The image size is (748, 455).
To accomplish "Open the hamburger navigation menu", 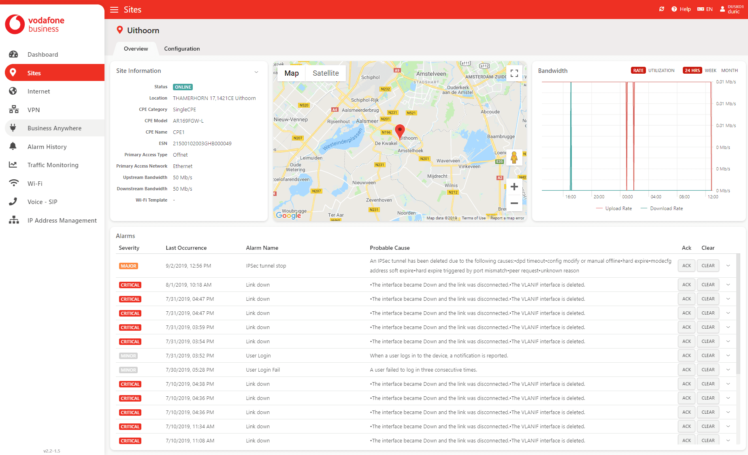I will coord(114,9).
